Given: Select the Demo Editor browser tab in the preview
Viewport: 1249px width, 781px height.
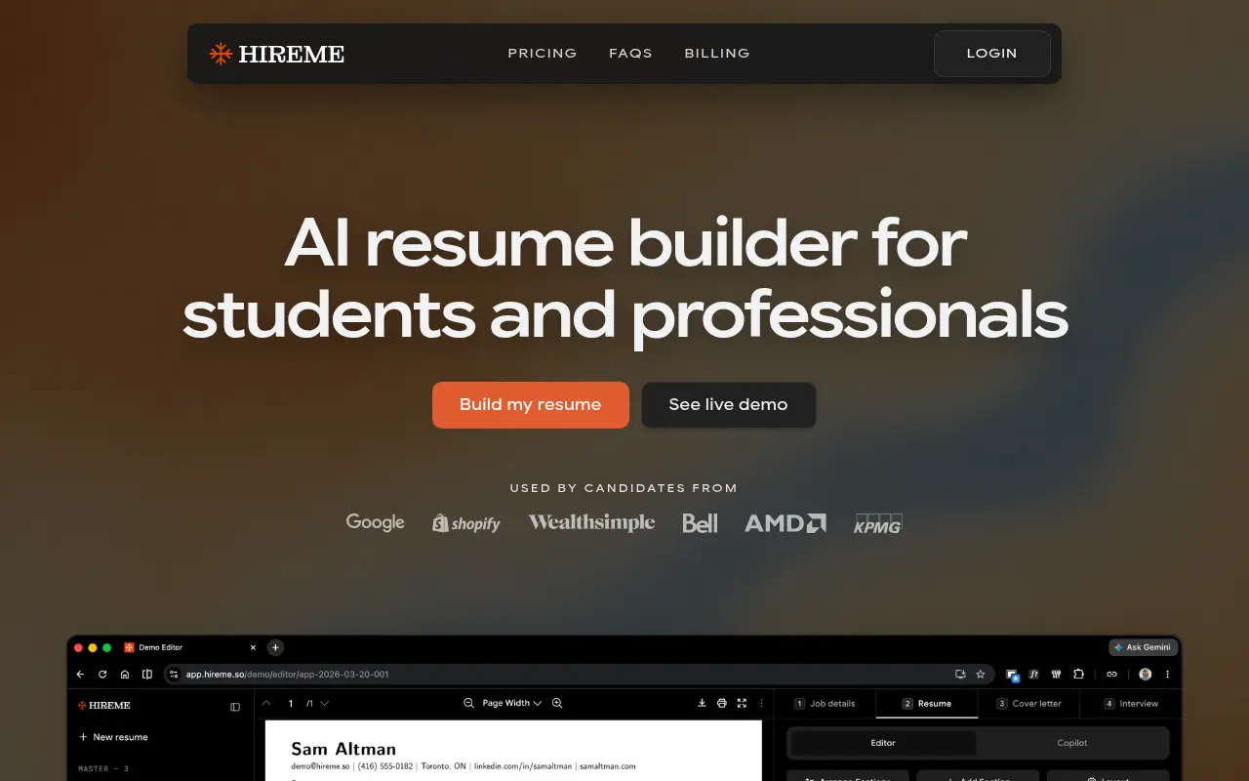Looking at the screenshot, I should pyautogui.click(x=190, y=647).
